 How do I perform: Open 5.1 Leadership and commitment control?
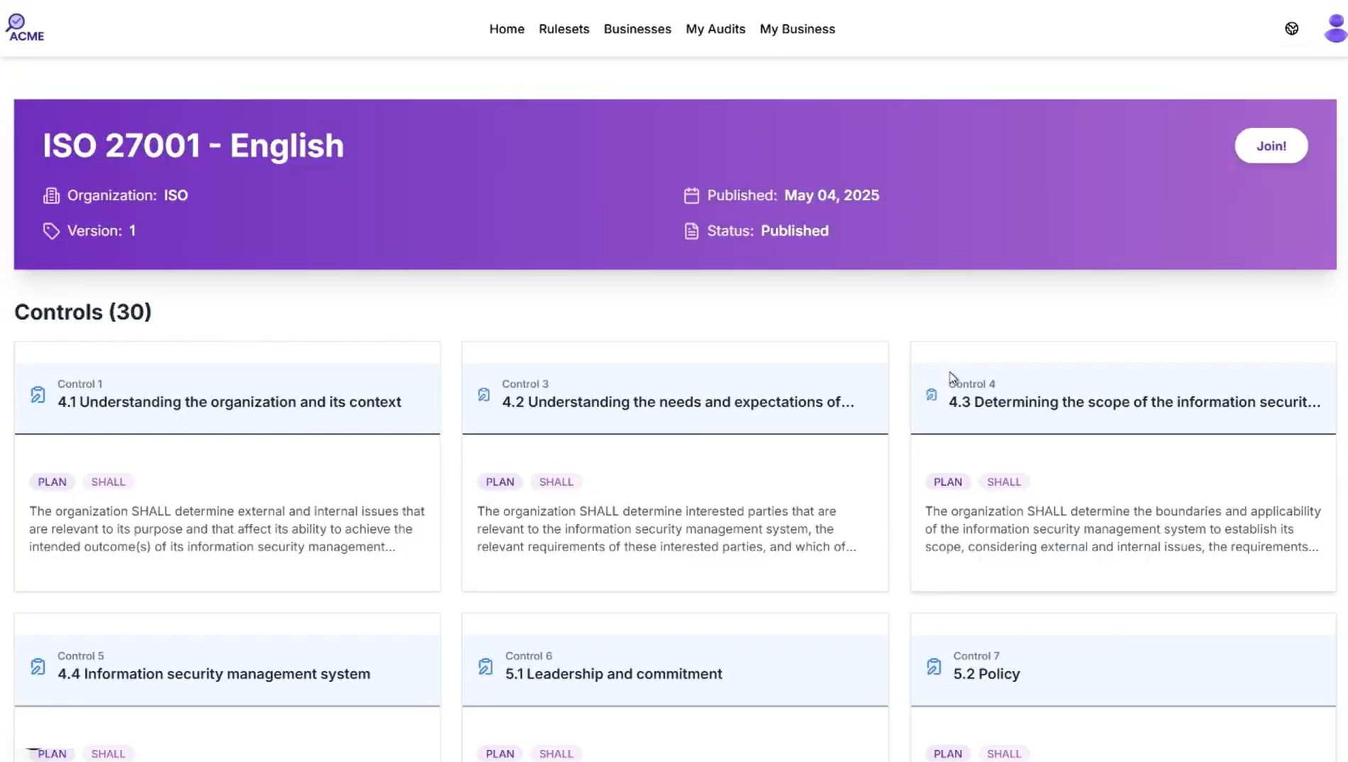pyautogui.click(x=613, y=674)
